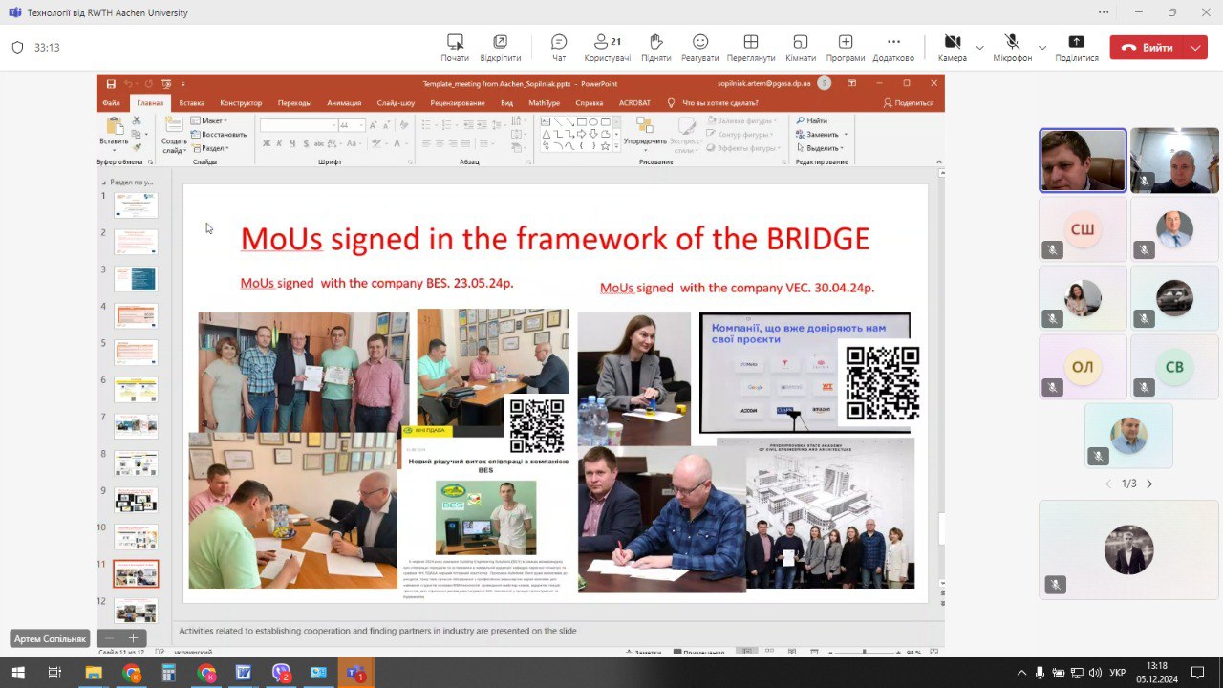Raise hand with Підняти icon
The height and width of the screenshot is (688, 1223).
pyautogui.click(x=655, y=47)
